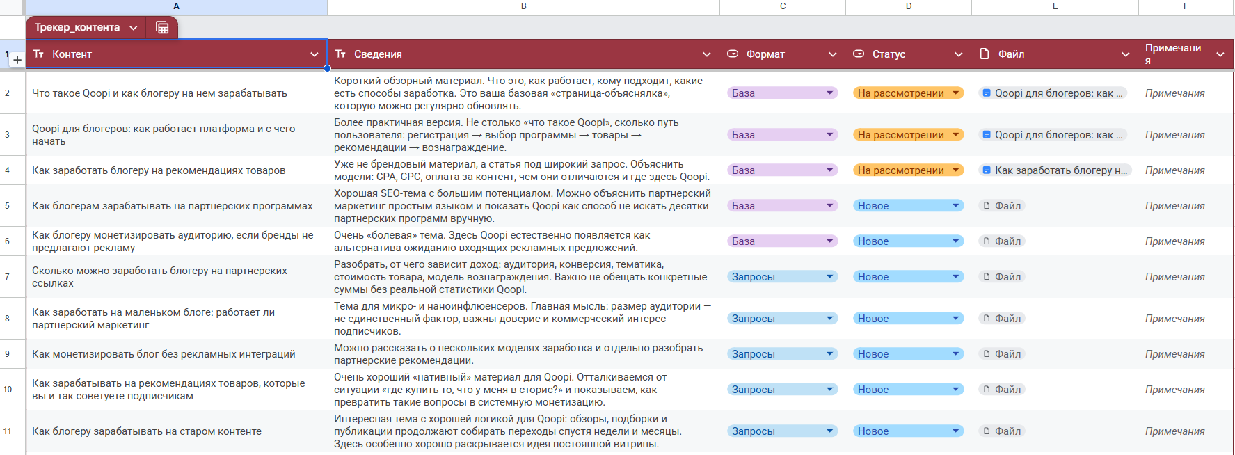
Task: Click the dropdown-type icon in Статус header
Action: click(859, 54)
